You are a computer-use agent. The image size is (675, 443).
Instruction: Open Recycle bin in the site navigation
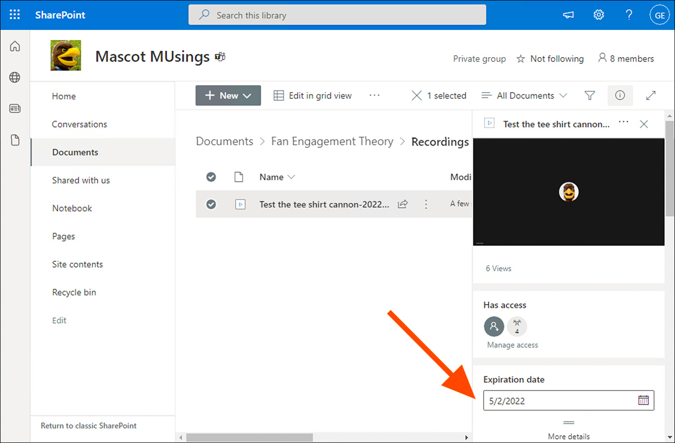(74, 292)
